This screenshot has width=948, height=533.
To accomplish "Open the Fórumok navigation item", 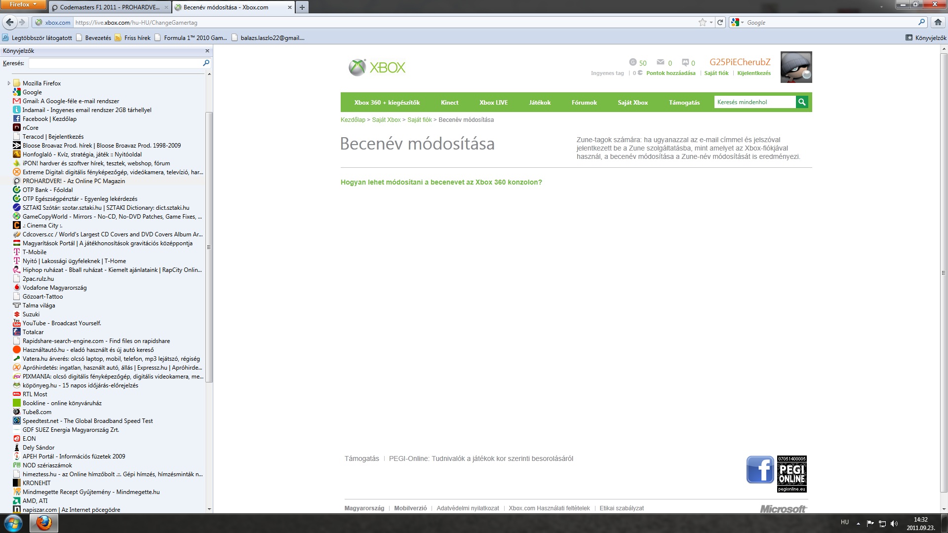I will (584, 103).
